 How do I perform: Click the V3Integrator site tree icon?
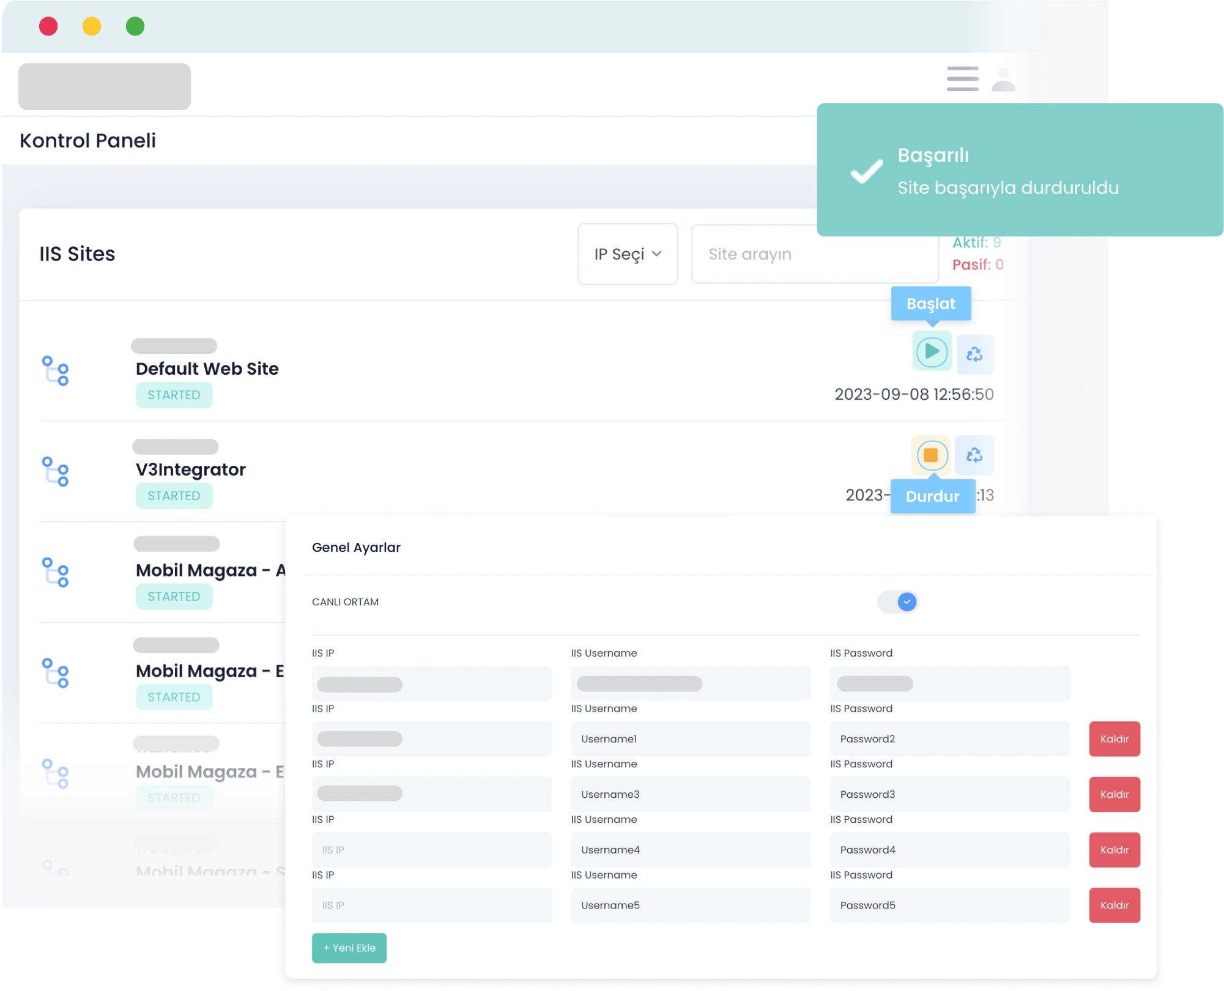pyautogui.click(x=56, y=472)
